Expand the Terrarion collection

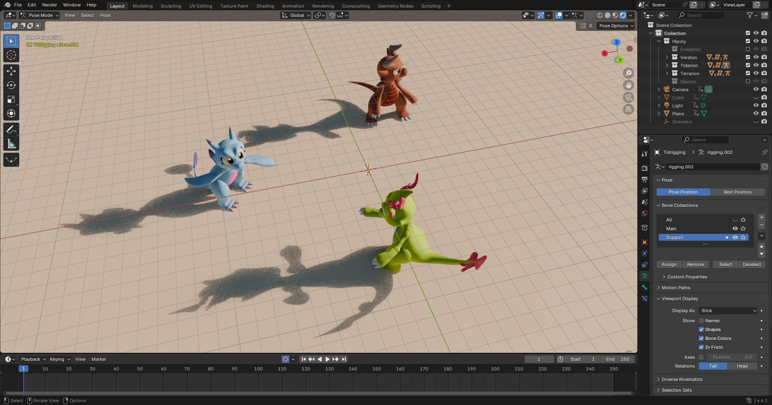point(667,74)
